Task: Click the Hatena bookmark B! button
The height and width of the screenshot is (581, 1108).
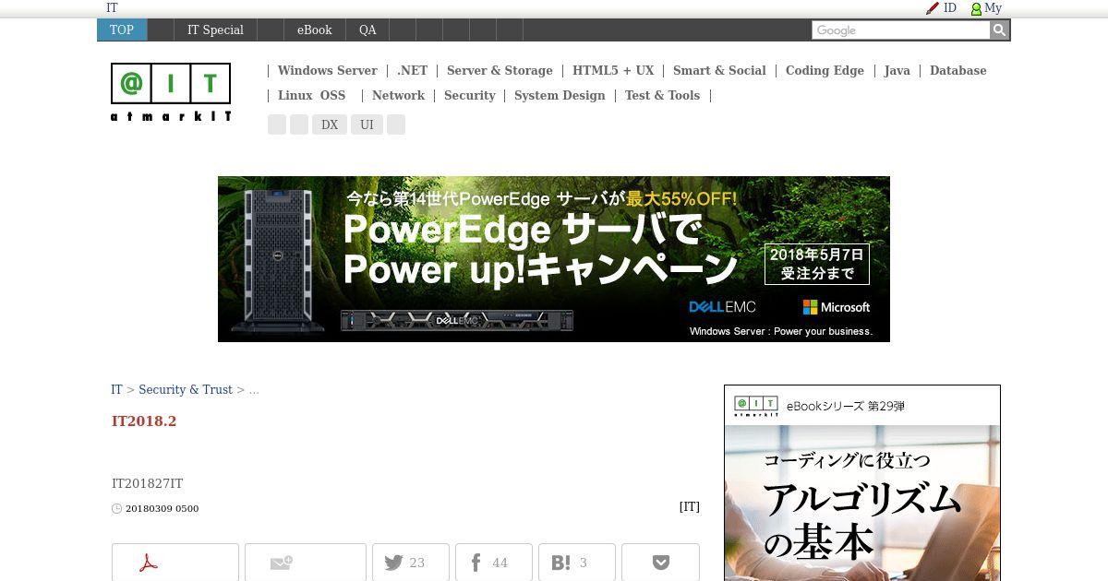Action: click(x=577, y=563)
